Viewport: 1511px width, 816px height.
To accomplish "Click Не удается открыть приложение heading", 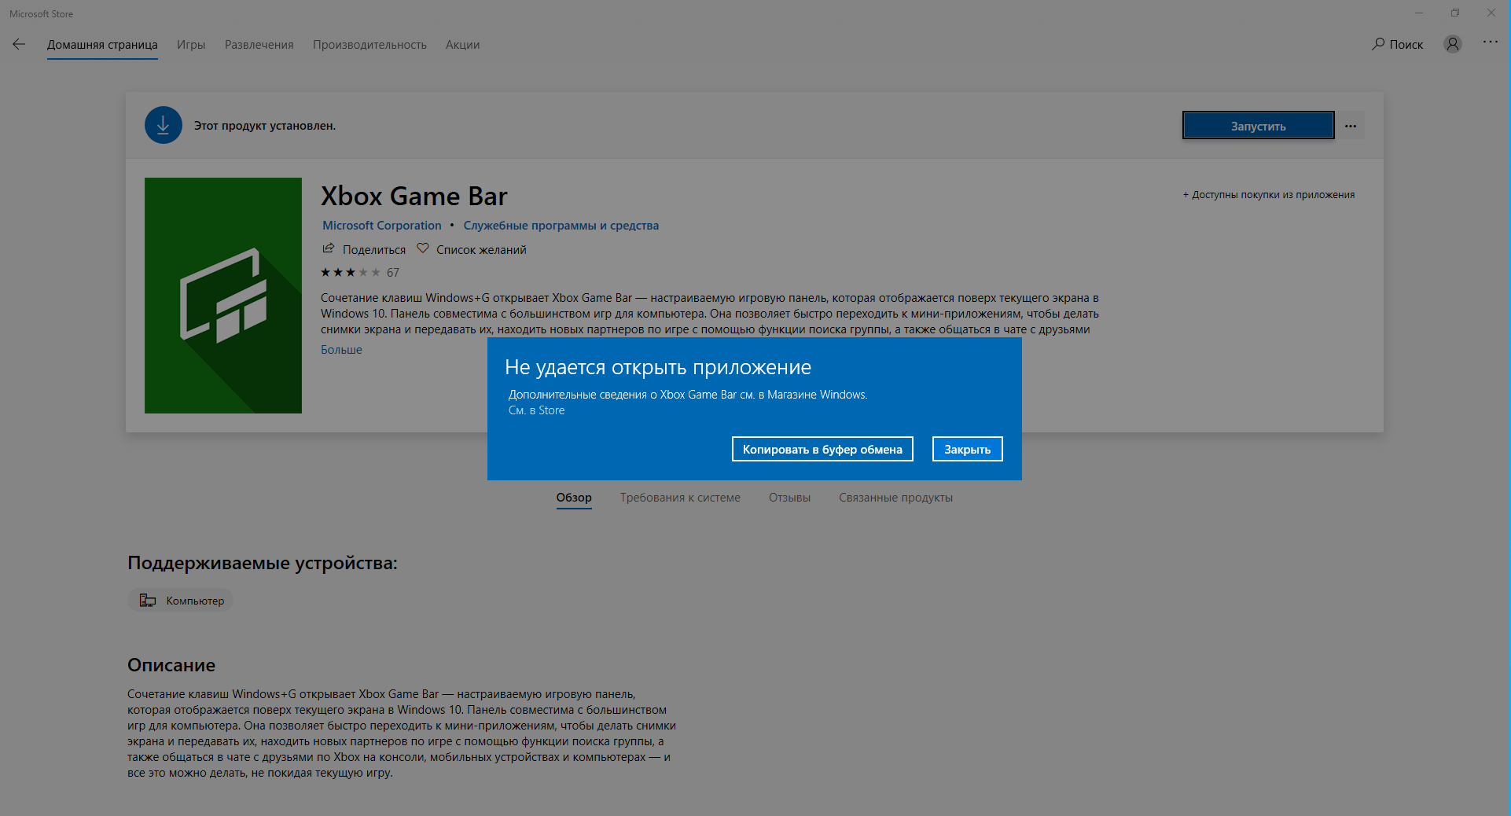I will tap(658, 367).
